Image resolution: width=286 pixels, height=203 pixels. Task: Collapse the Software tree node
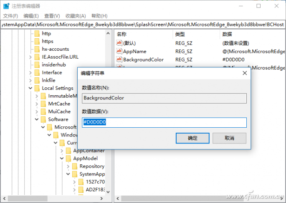tap(37, 119)
